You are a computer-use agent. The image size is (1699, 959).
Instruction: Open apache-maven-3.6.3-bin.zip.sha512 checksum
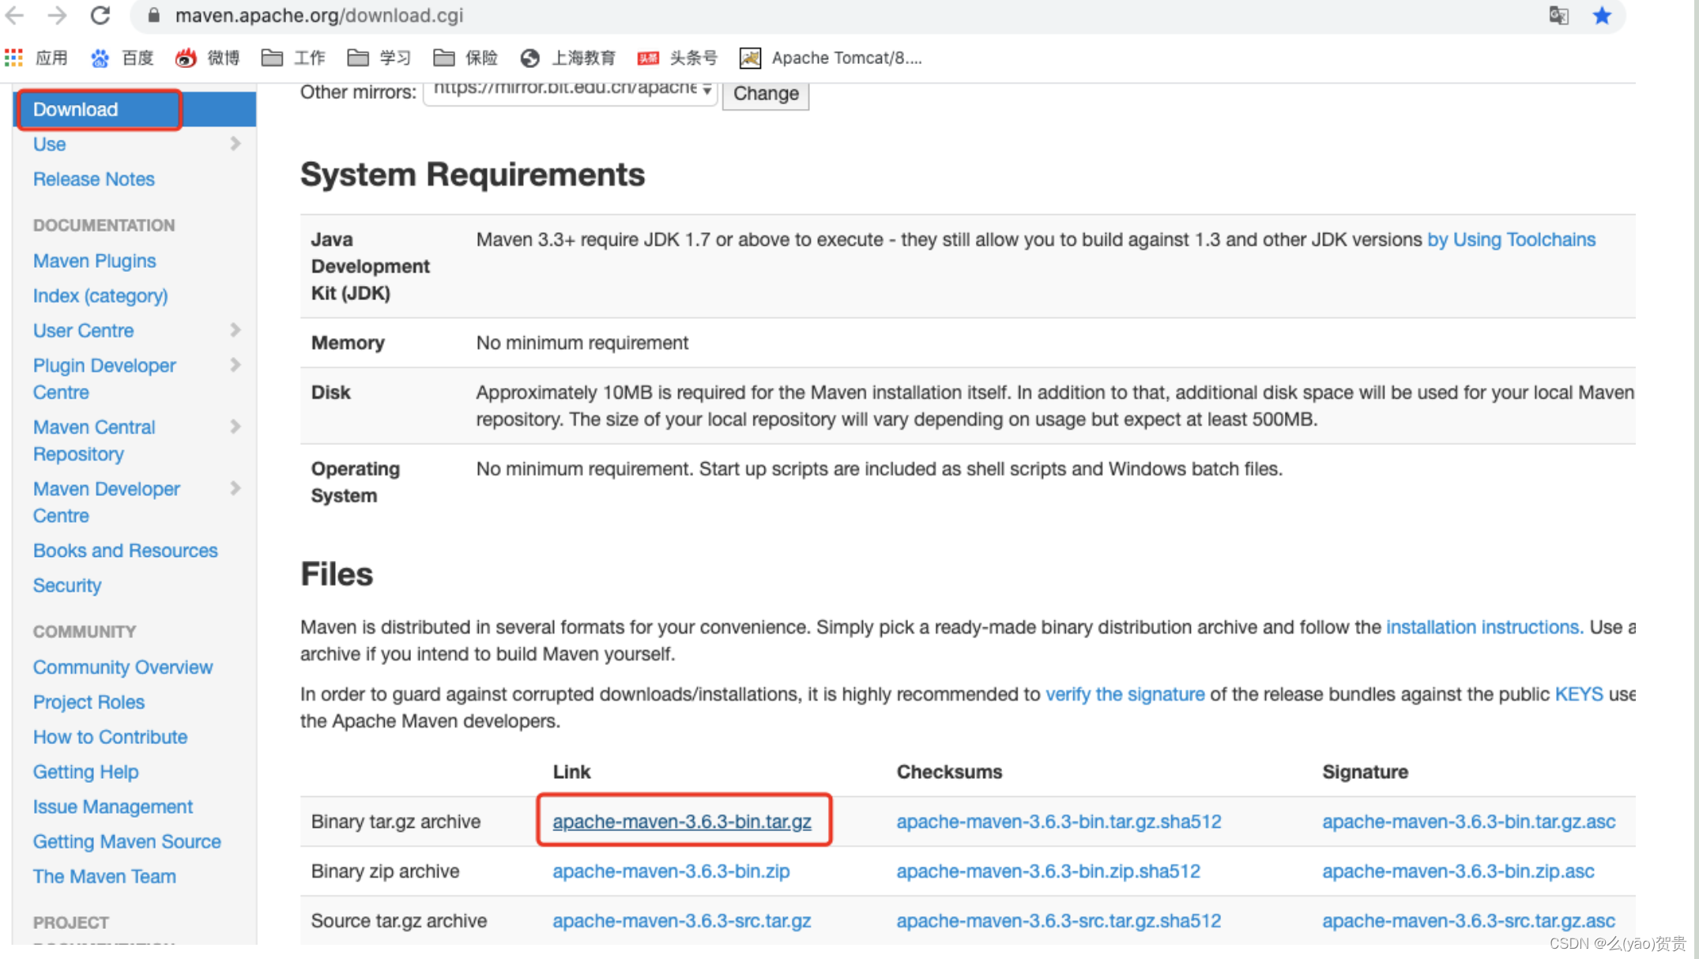[1048, 871]
